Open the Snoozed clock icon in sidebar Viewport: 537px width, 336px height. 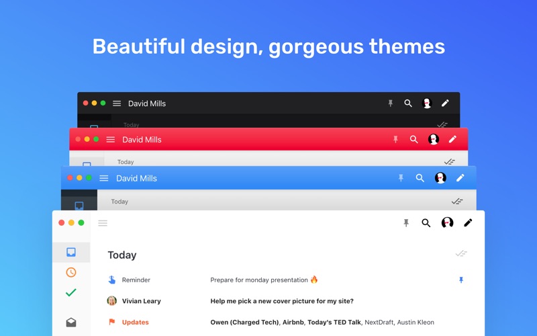[71, 272]
